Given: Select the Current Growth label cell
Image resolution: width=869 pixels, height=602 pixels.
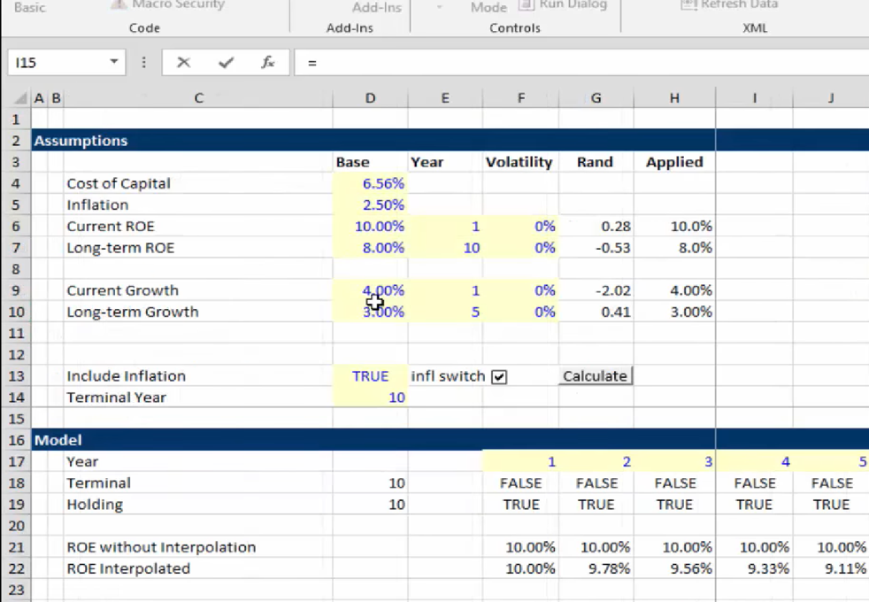Looking at the screenshot, I should 198,290.
